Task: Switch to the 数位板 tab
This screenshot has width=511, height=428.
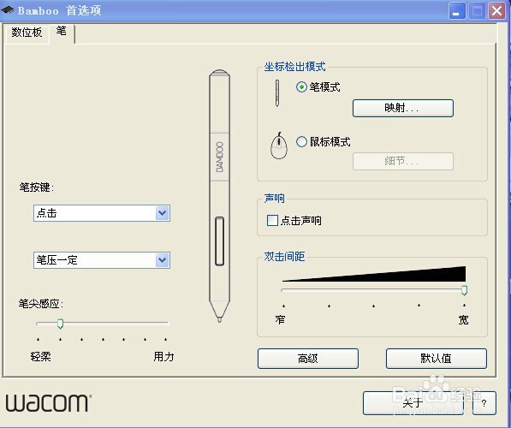Action: 27,33
